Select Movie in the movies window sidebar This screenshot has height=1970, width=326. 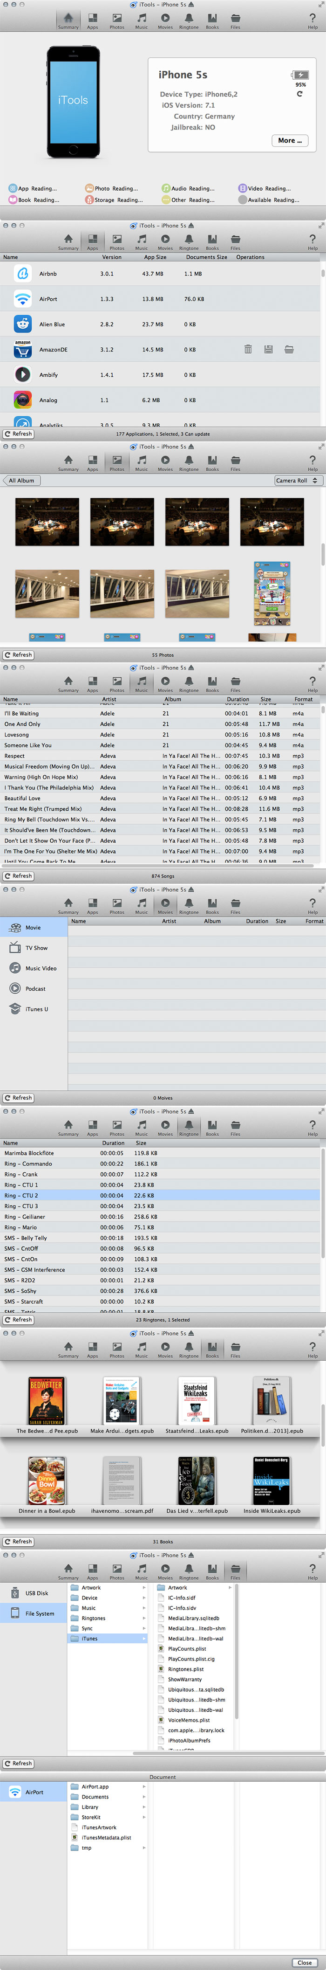34,928
